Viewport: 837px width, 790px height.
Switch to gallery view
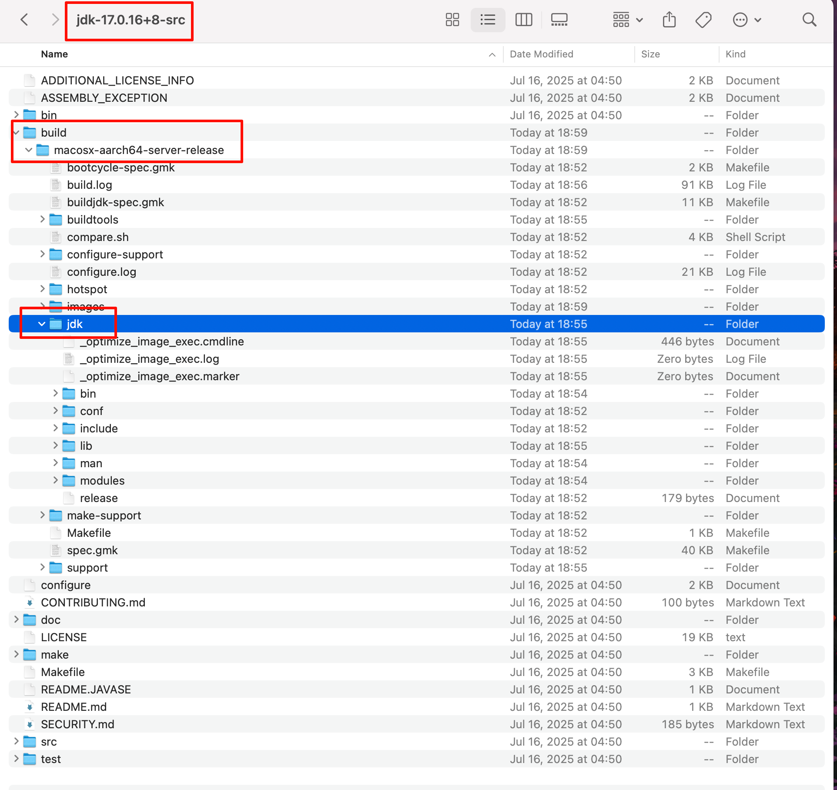click(559, 20)
